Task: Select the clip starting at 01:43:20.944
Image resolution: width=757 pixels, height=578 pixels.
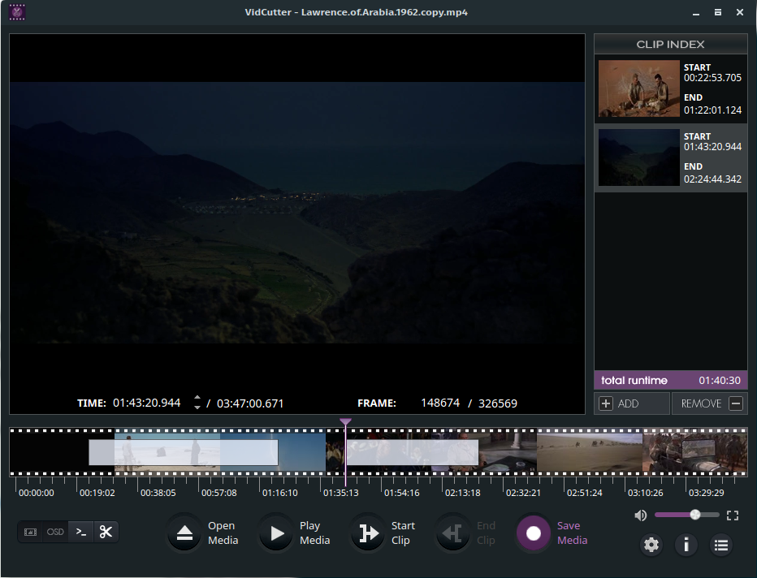Action: coord(671,157)
